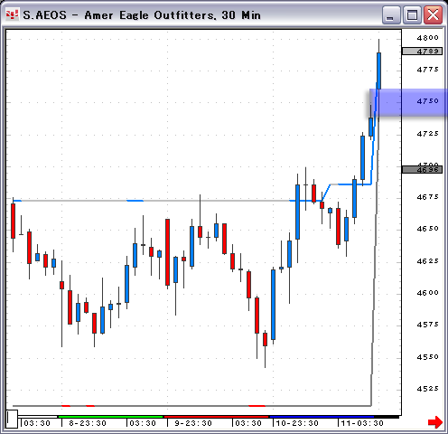
Task: Maximize the S.AEOS chart window
Action: tap(412, 15)
